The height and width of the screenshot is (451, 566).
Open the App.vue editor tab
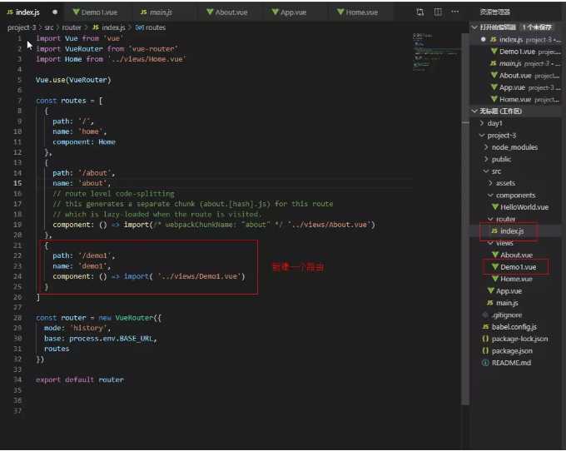click(289, 12)
